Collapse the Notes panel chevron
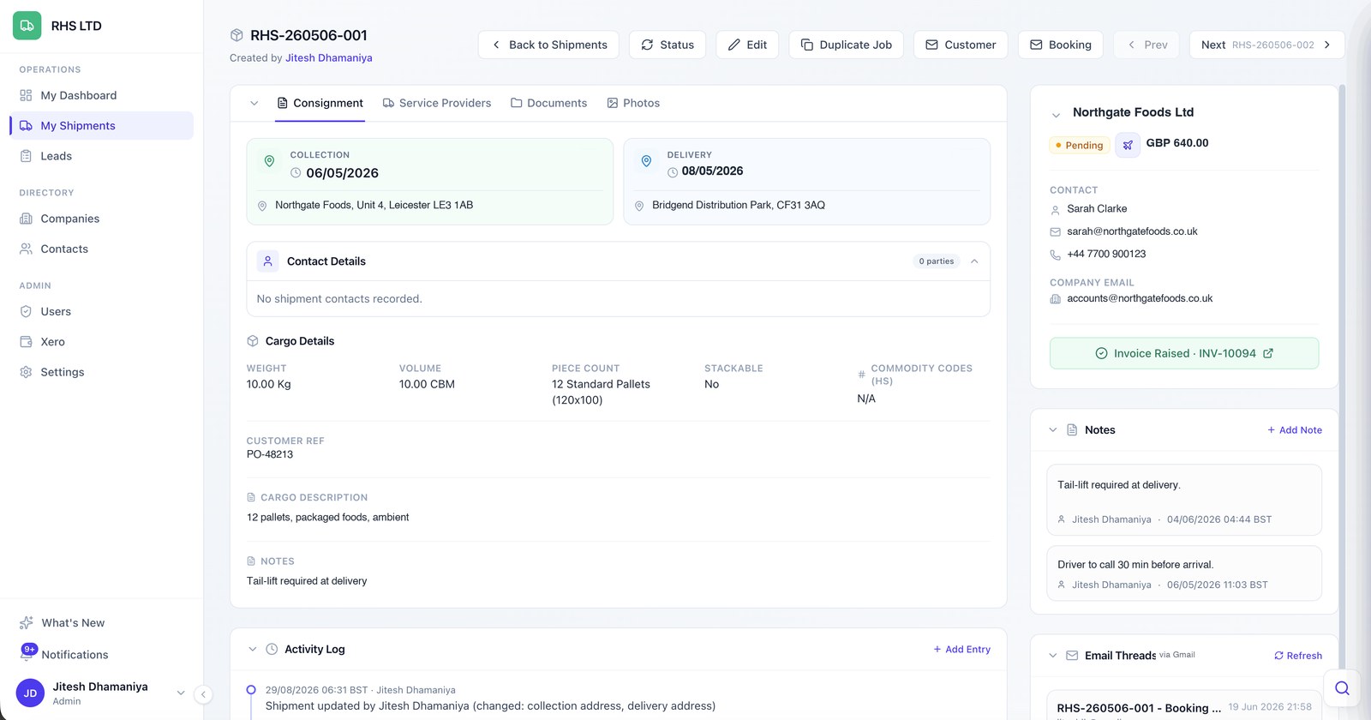 (x=1053, y=430)
